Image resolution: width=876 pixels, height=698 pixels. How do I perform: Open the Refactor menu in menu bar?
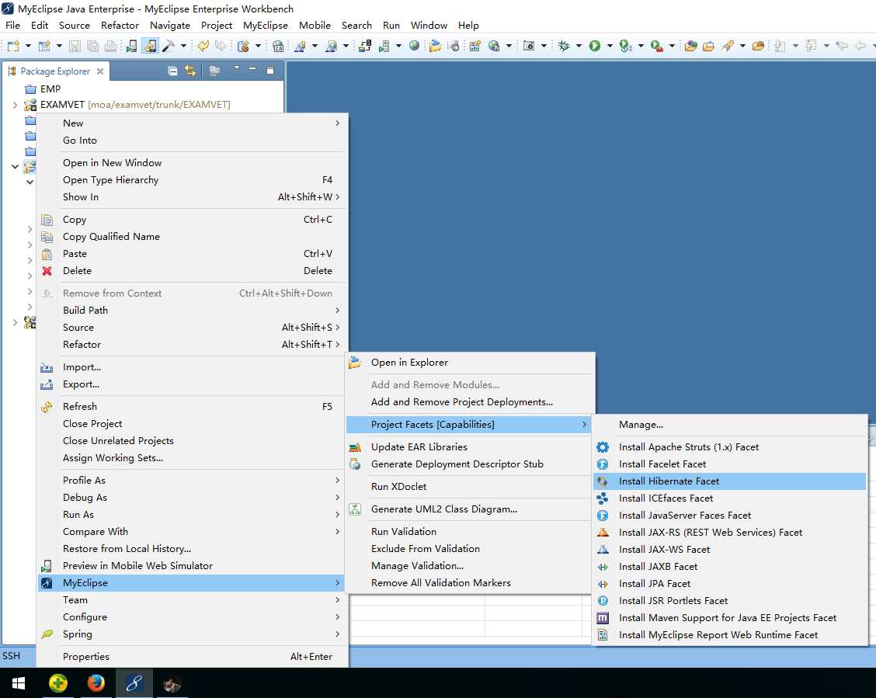point(120,25)
